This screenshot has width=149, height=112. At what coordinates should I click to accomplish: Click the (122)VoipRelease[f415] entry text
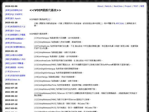[x=62, y=104]
